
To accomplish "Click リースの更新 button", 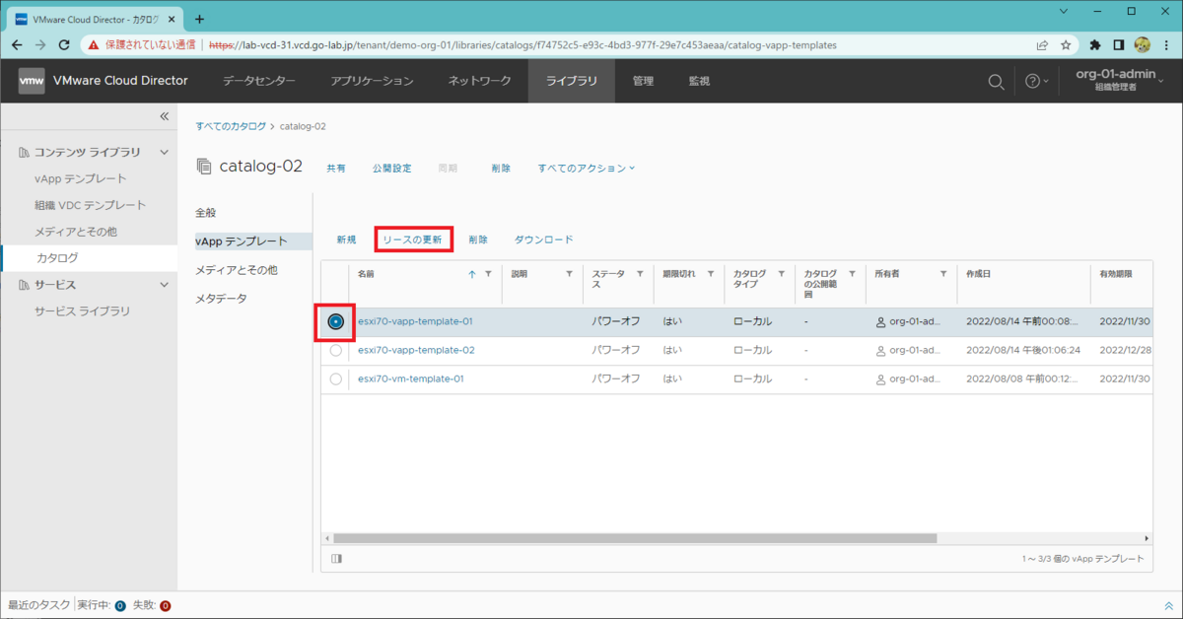I will [x=413, y=240].
